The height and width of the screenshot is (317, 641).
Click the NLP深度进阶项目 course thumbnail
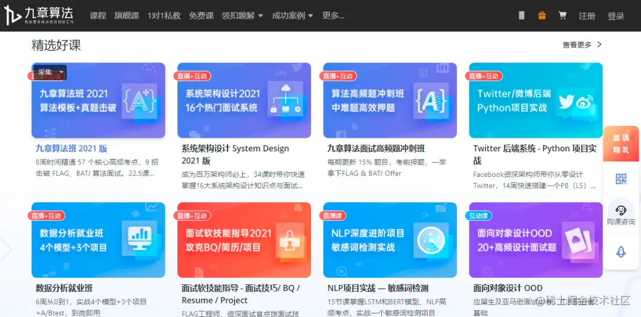pos(390,240)
